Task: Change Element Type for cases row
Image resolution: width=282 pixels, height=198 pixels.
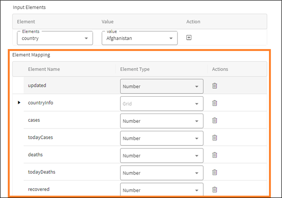Action: point(162,121)
